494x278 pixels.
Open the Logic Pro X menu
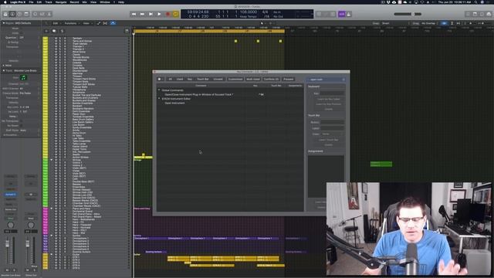pos(18,2)
